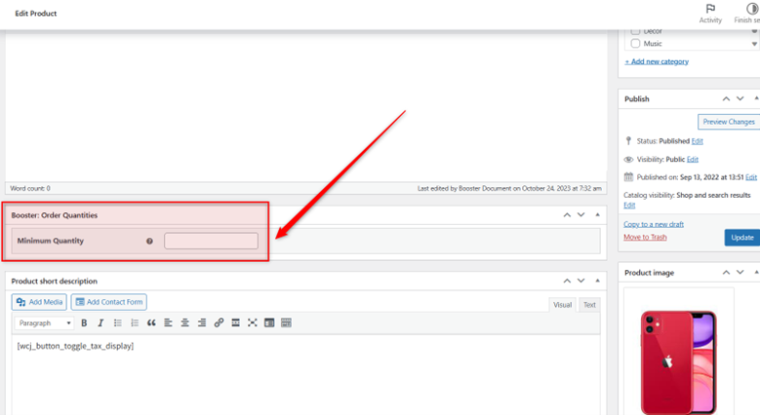Insert a bulleted list
Image resolution: width=760 pixels, height=415 pixels.
point(118,323)
